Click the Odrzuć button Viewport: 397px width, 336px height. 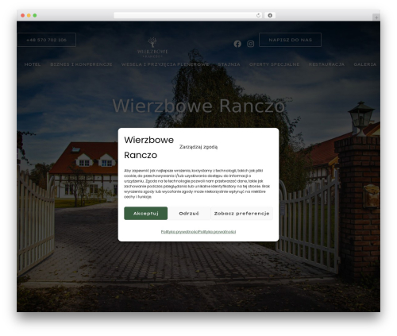[189, 213]
